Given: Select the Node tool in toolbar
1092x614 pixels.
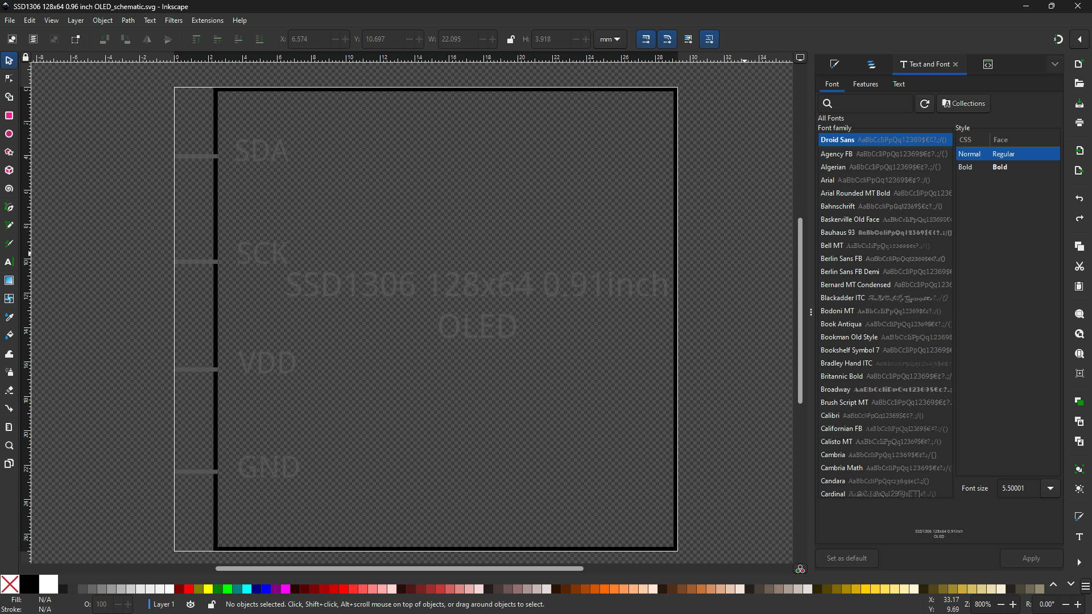Looking at the screenshot, I should click(10, 78).
